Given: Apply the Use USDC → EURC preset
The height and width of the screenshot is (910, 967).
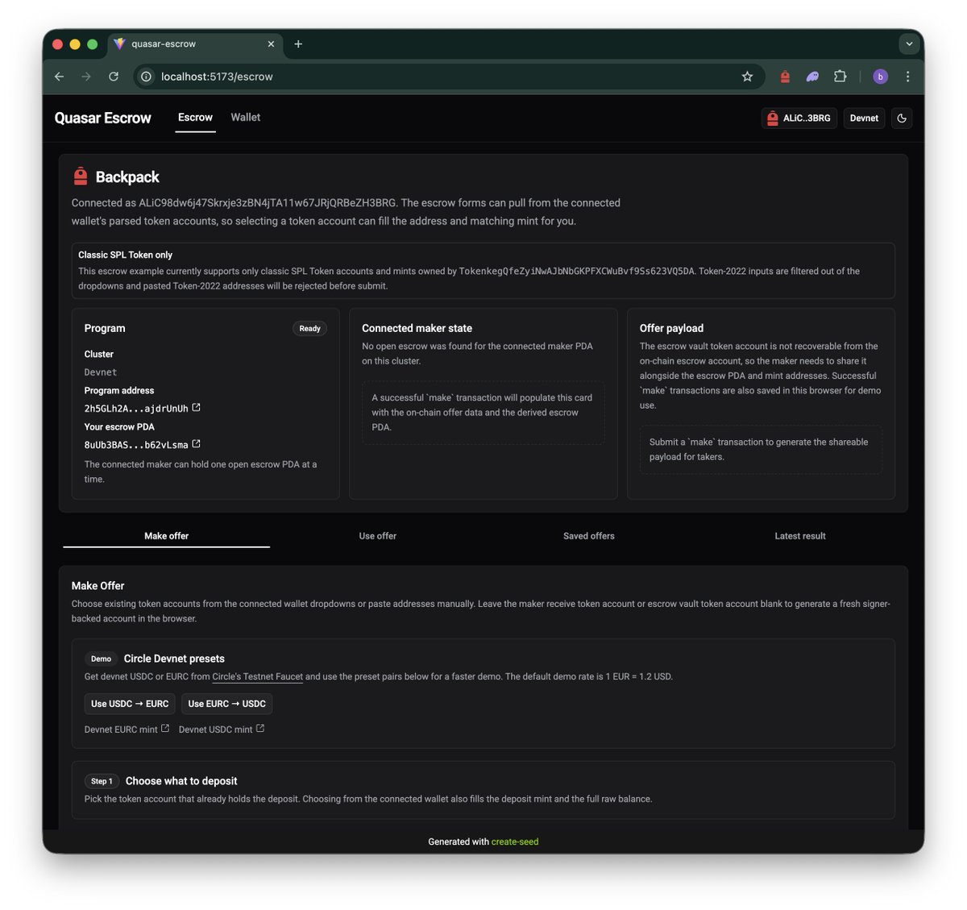Looking at the screenshot, I should tap(130, 704).
